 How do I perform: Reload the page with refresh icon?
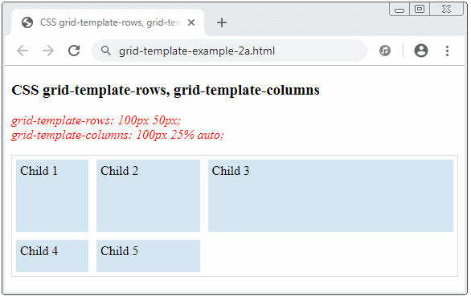(74, 51)
